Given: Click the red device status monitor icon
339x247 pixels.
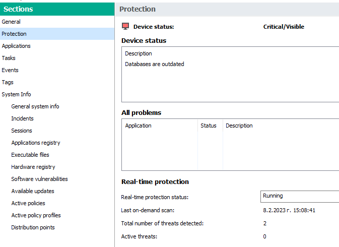Looking at the screenshot, I should coord(125,27).
